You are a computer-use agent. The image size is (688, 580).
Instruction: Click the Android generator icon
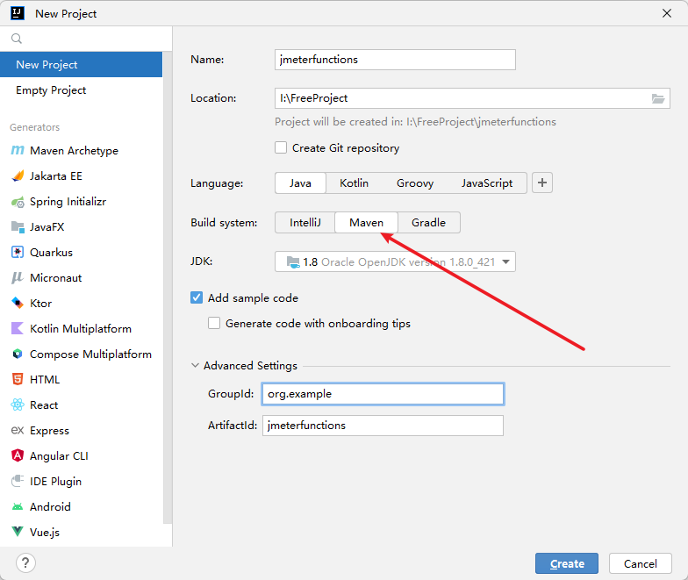[18, 507]
